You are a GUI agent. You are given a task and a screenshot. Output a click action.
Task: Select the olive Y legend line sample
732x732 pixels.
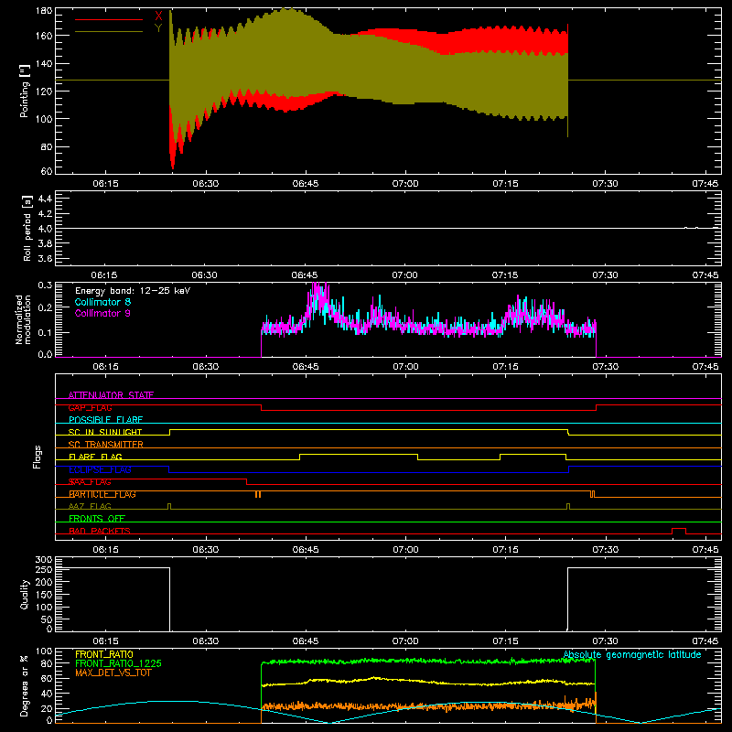pos(109,32)
